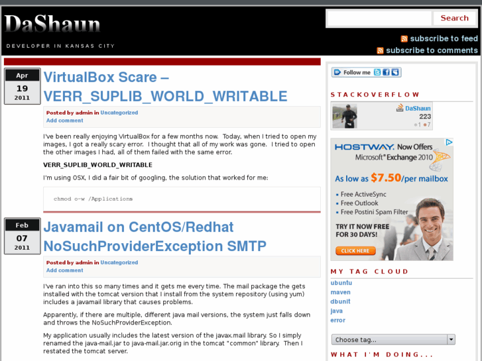Click the StackOverflow logo icon beside DaShaun
The image size is (482, 361).
[x=400, y=108]
